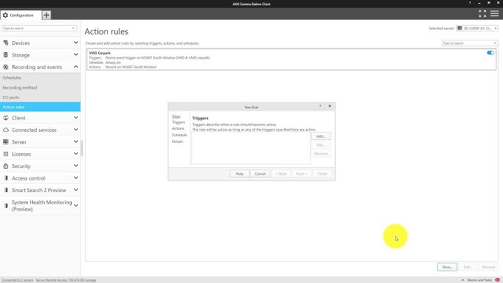Expand the Storage section chevron

pos(76,54)
